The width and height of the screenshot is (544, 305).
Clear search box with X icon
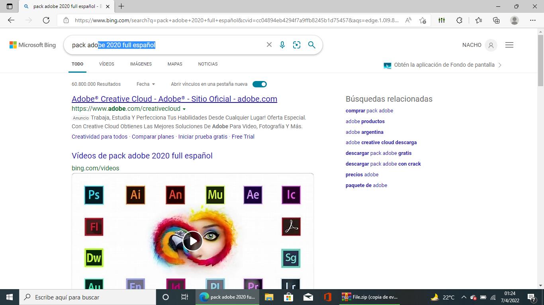(x=269, y=45)
